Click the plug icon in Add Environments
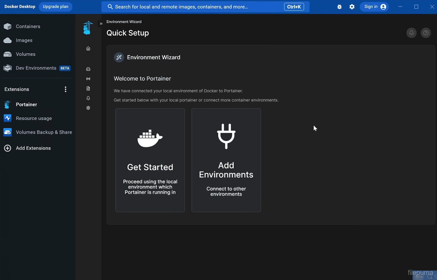Viewport: 437px width, 280px height. click(x=226, y=136)
